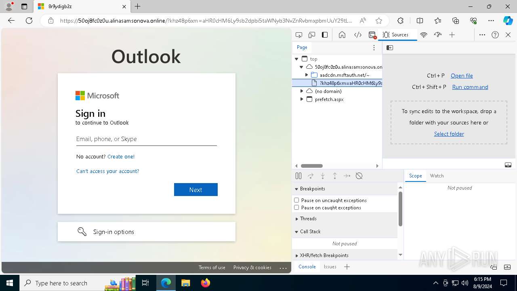Enable Pause on caught exceptions
The width and height of the screenshot is (517, 291).
point(296,207)
